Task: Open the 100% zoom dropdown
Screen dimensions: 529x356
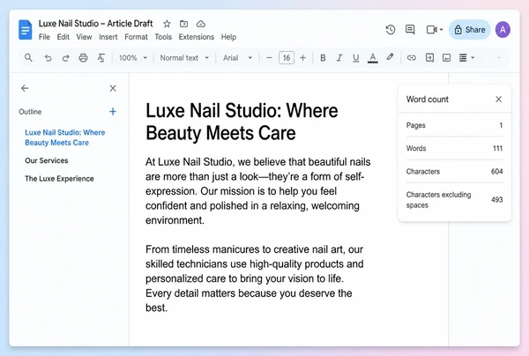Action: pyautogui.click(x=133, y=58)
